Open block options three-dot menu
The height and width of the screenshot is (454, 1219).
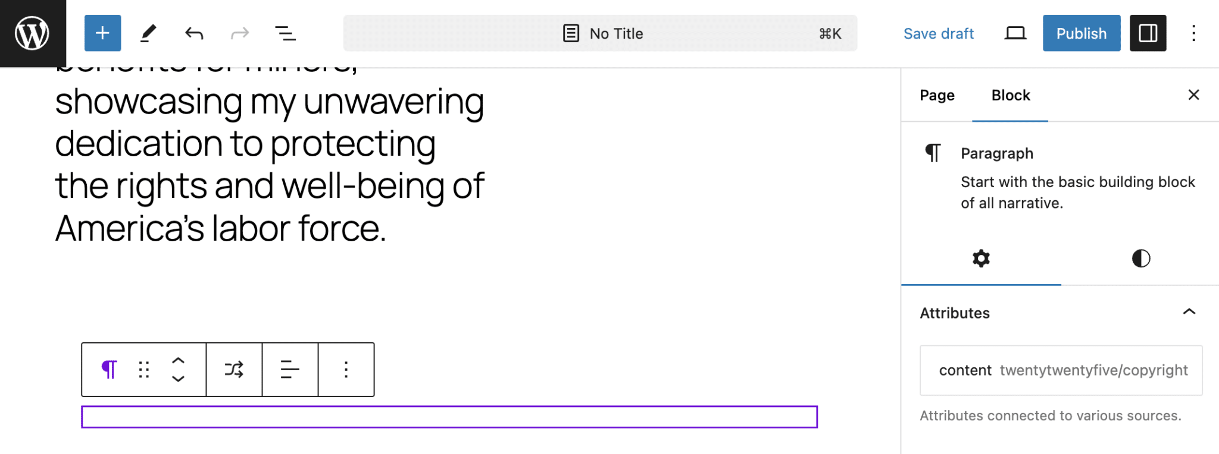346,370
